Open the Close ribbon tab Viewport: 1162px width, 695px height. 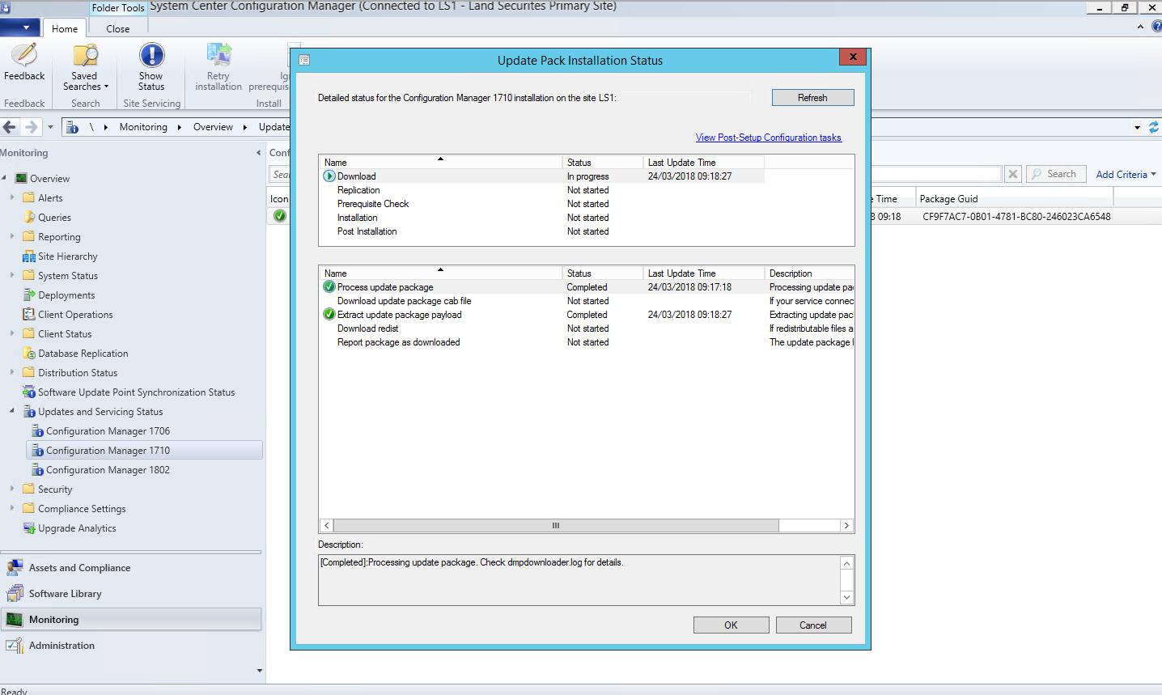pyautogui.click(x=118, y=28)
